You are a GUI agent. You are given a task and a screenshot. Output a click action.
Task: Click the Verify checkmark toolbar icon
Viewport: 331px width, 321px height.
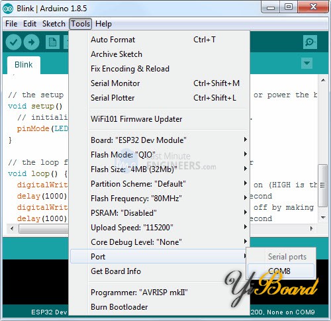click(x=13, y=42)
